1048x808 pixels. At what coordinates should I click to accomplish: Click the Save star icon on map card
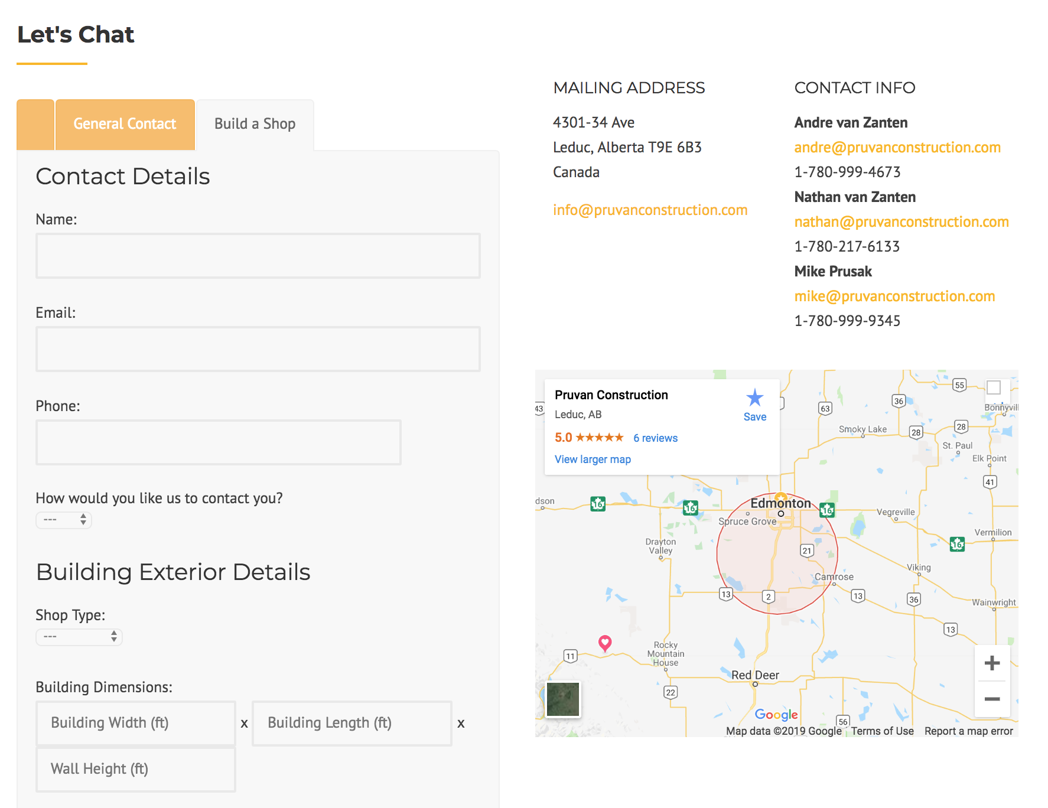point(754,399)
